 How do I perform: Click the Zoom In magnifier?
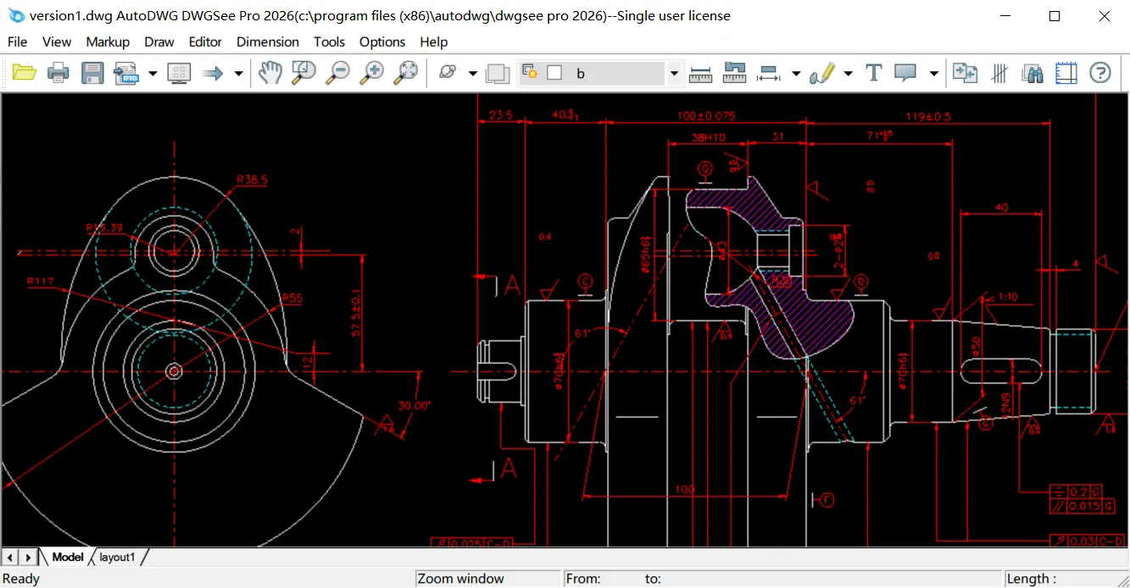tap(370, 73)
